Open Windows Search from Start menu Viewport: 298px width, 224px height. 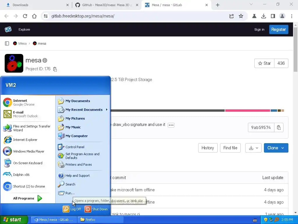[83, 184]
